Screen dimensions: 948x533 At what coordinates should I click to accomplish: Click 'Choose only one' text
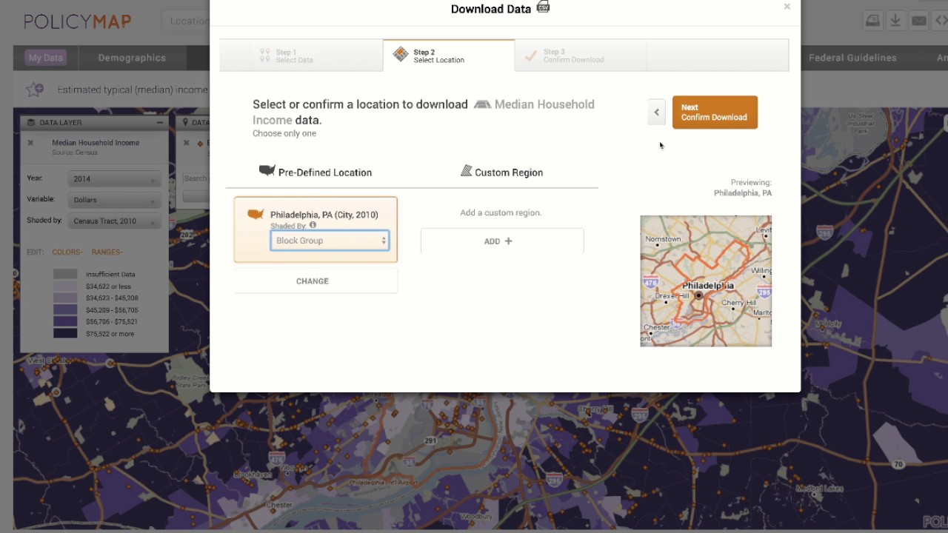284,133
